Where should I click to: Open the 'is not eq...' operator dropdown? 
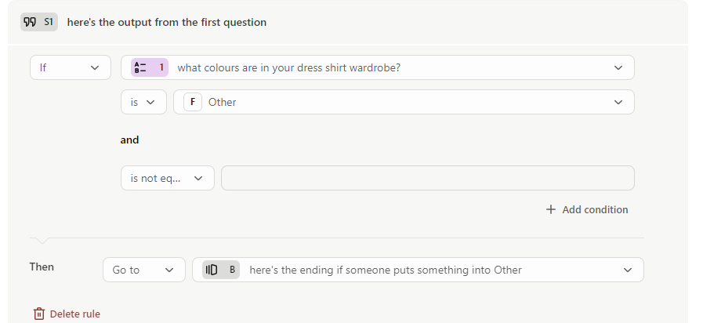point(168,178)
